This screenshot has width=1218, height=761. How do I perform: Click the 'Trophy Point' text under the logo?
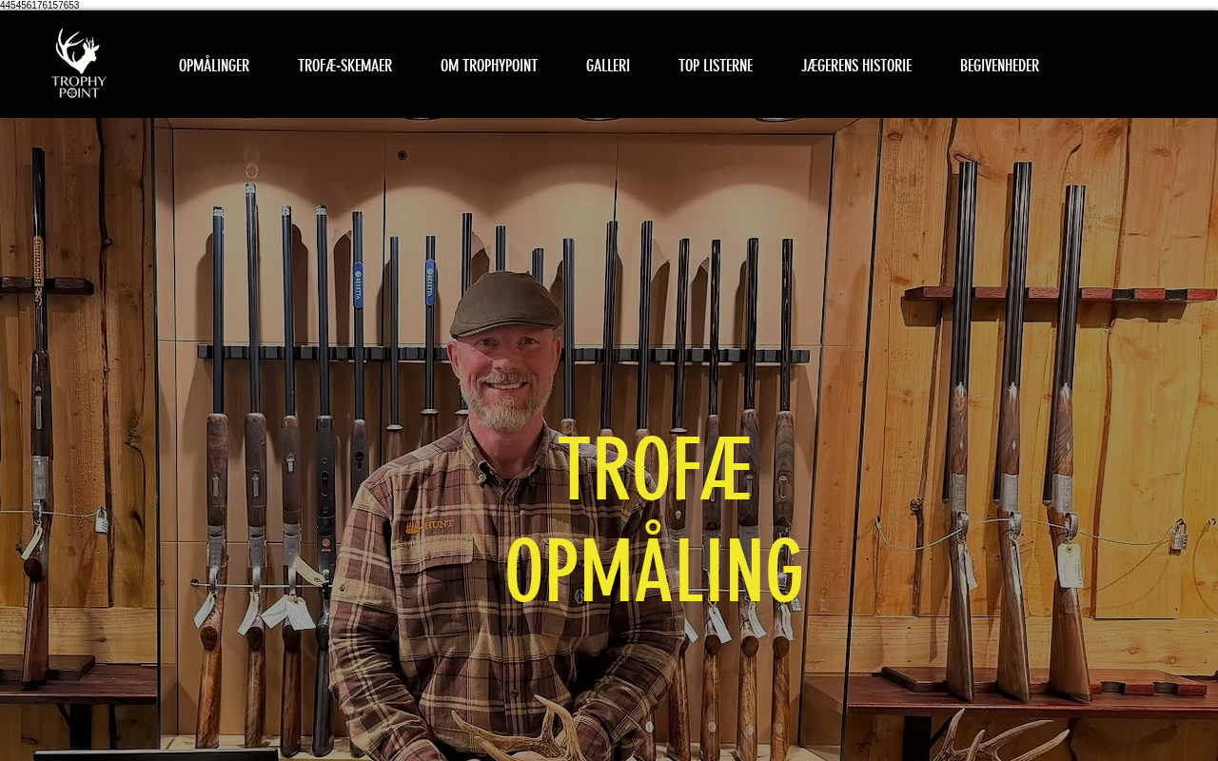[x=79, y=87]
